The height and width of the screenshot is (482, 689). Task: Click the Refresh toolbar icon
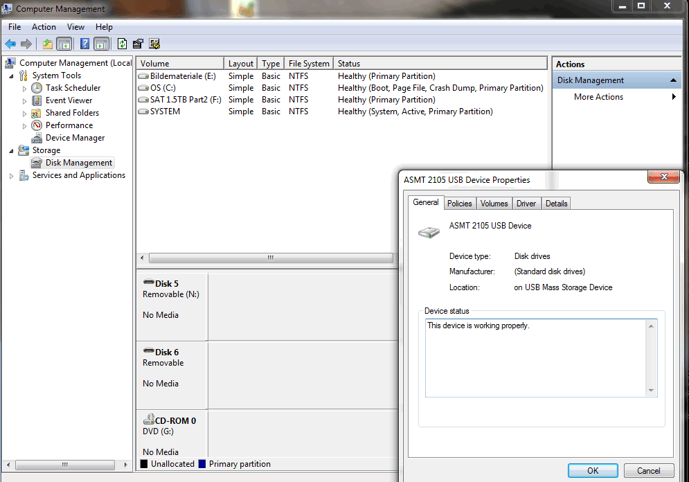click(122, 44)
